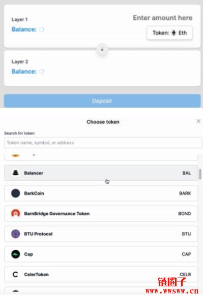The height and width of the screenshot is (296, 203).
Task: Click the CelerToken C logo icon
Action: pyautogui.click(x=15, y=274)
